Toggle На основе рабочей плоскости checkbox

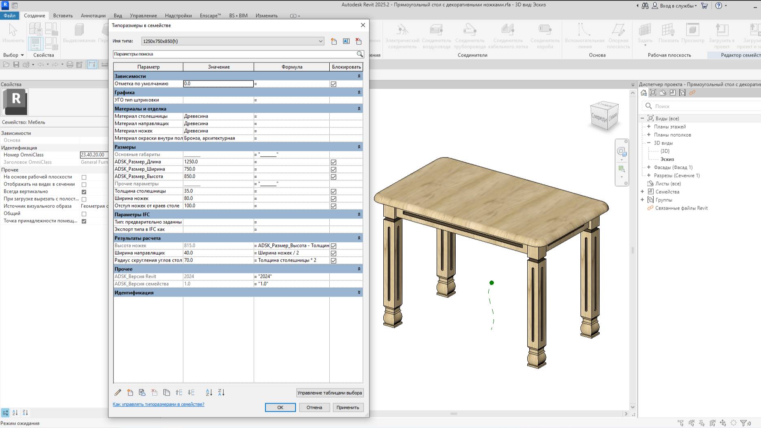[x=84, y=177]
